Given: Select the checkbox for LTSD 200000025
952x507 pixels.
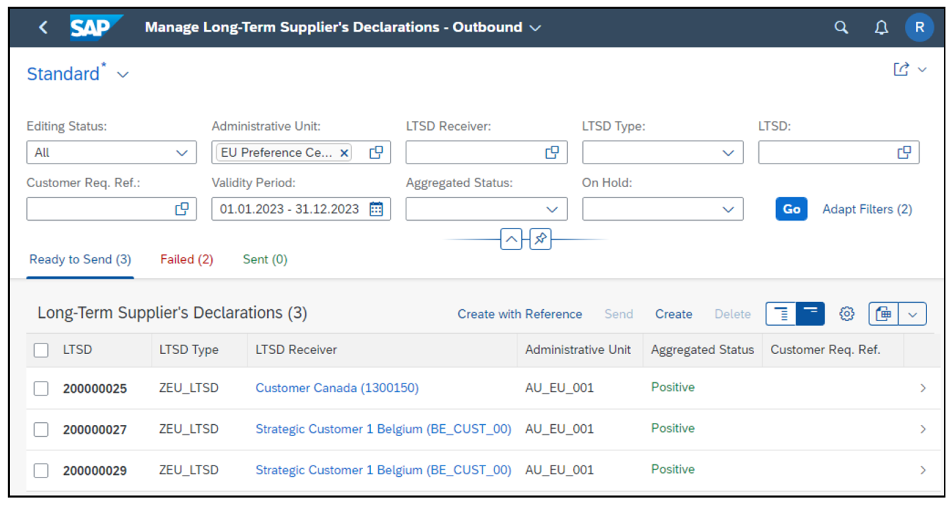Looking at the screenshot, I should (x=41, y=387).
